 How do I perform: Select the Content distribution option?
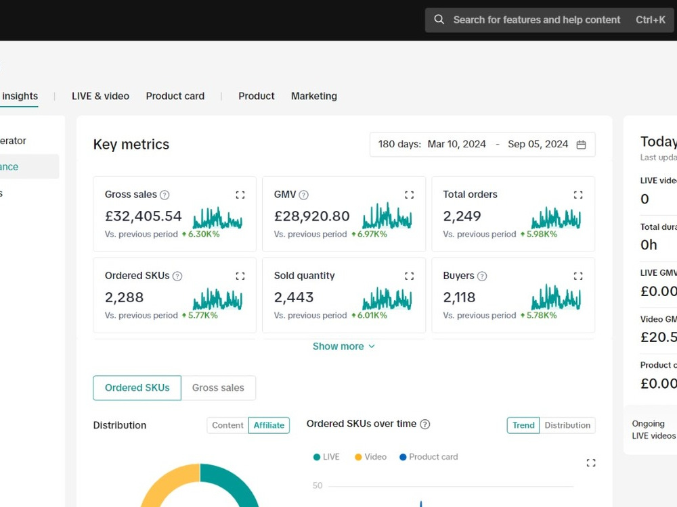click(227, 425)
